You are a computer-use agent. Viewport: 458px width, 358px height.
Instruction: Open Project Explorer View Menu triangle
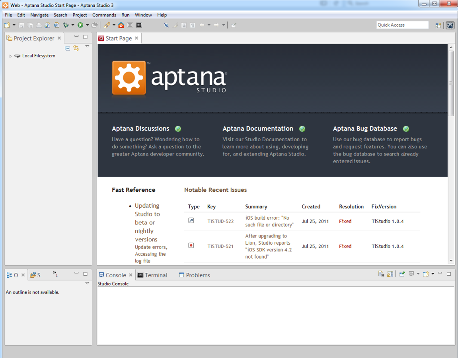[x=87, y=47]
